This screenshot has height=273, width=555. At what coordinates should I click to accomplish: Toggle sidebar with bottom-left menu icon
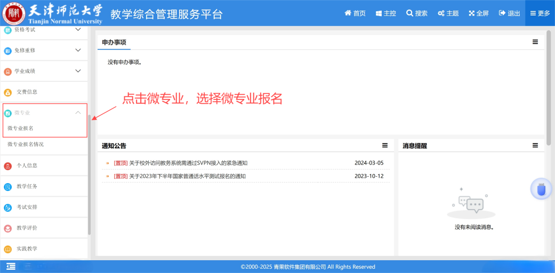(11, 266)
